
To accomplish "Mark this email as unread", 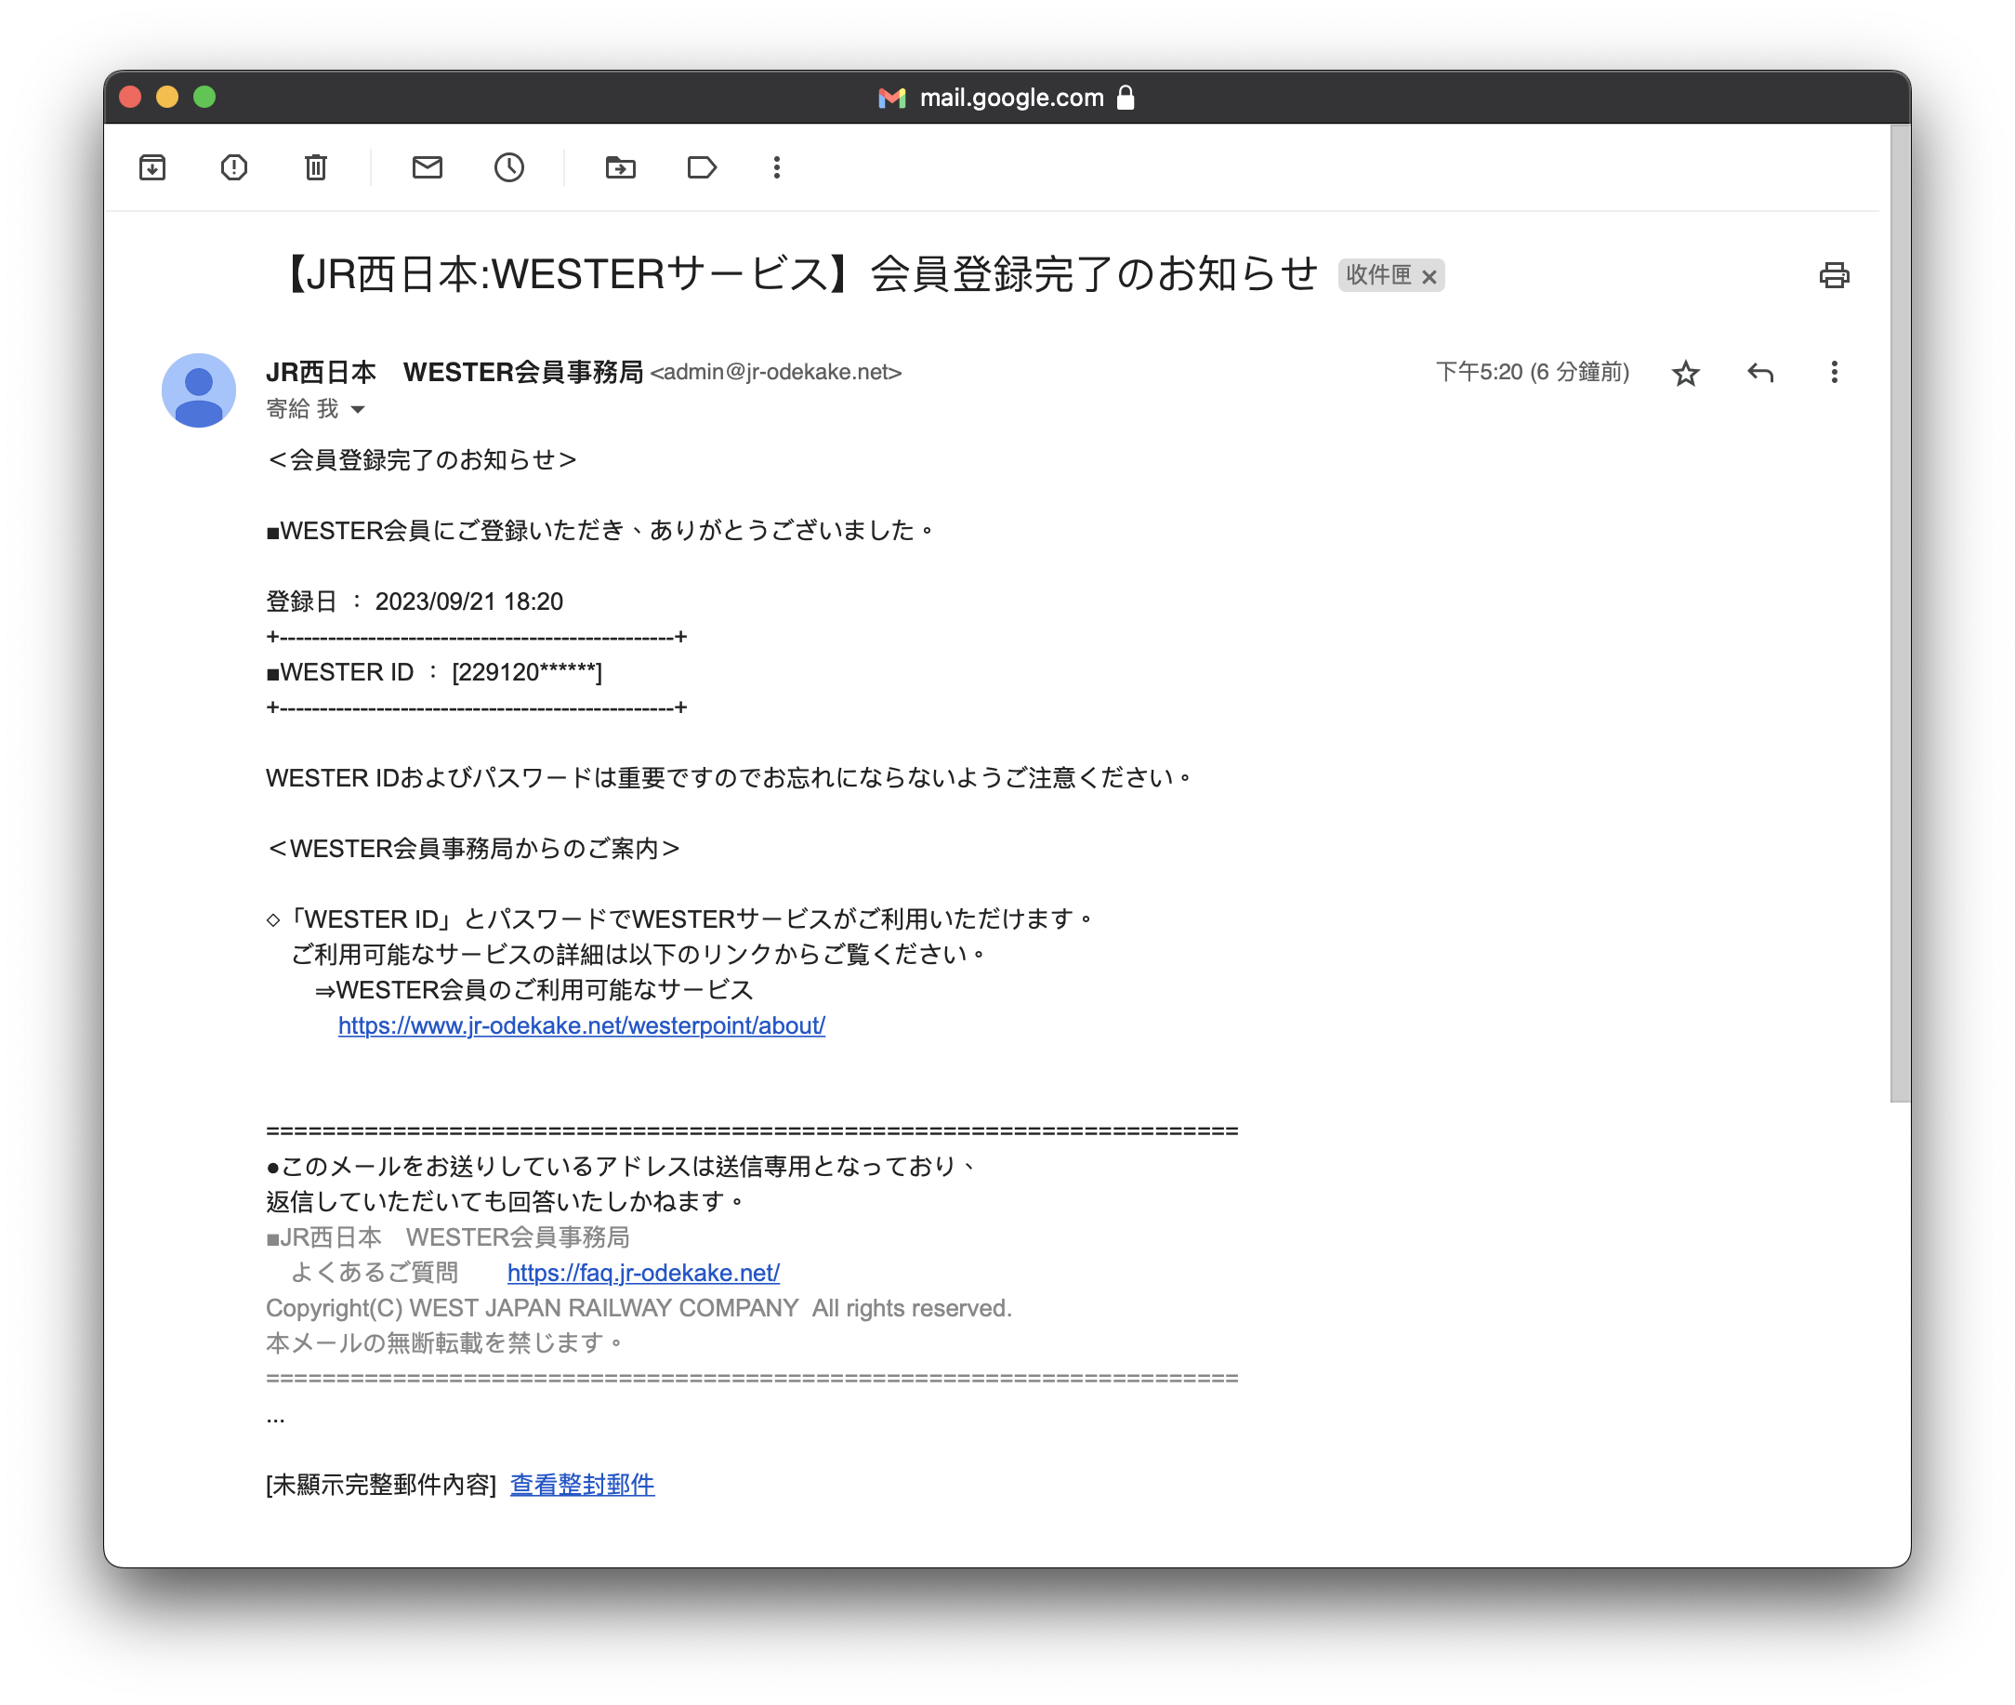I will pyautogui.click(x=428, y=168).
